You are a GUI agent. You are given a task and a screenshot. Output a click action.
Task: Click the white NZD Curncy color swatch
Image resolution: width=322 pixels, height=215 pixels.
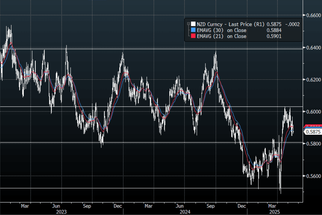pyautogui.click(x=193, y=24)
